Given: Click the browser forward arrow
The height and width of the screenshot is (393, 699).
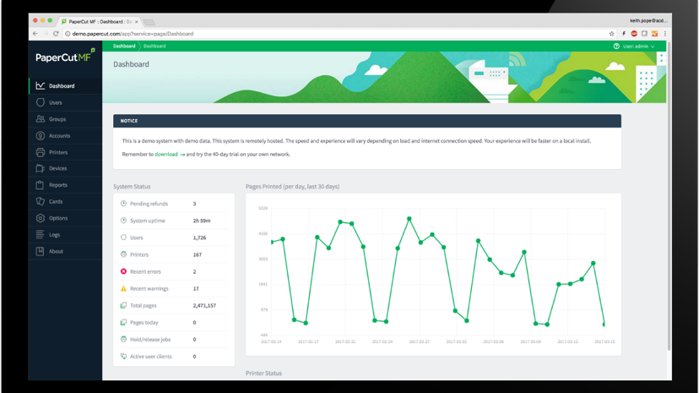Looking at the screenshot, I should pyautogui.click(x=46, y=34).
